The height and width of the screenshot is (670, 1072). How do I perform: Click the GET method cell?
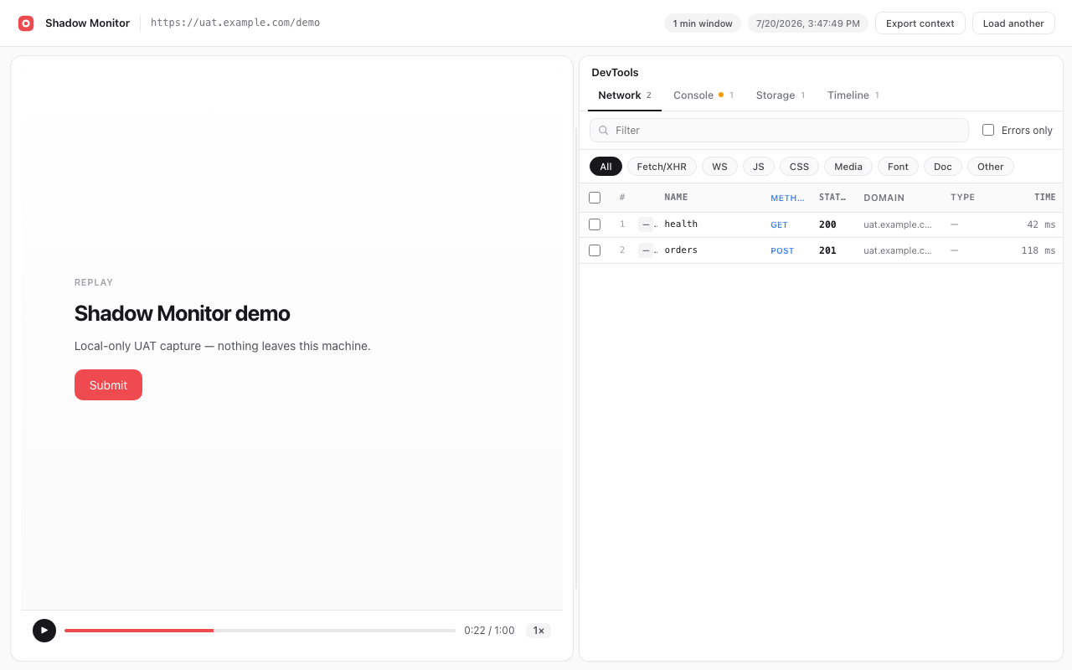pyautogui.click(x=780, y=225)
